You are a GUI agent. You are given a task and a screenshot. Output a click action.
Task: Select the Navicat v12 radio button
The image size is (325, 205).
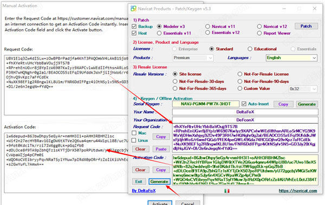tap(259, 27)
